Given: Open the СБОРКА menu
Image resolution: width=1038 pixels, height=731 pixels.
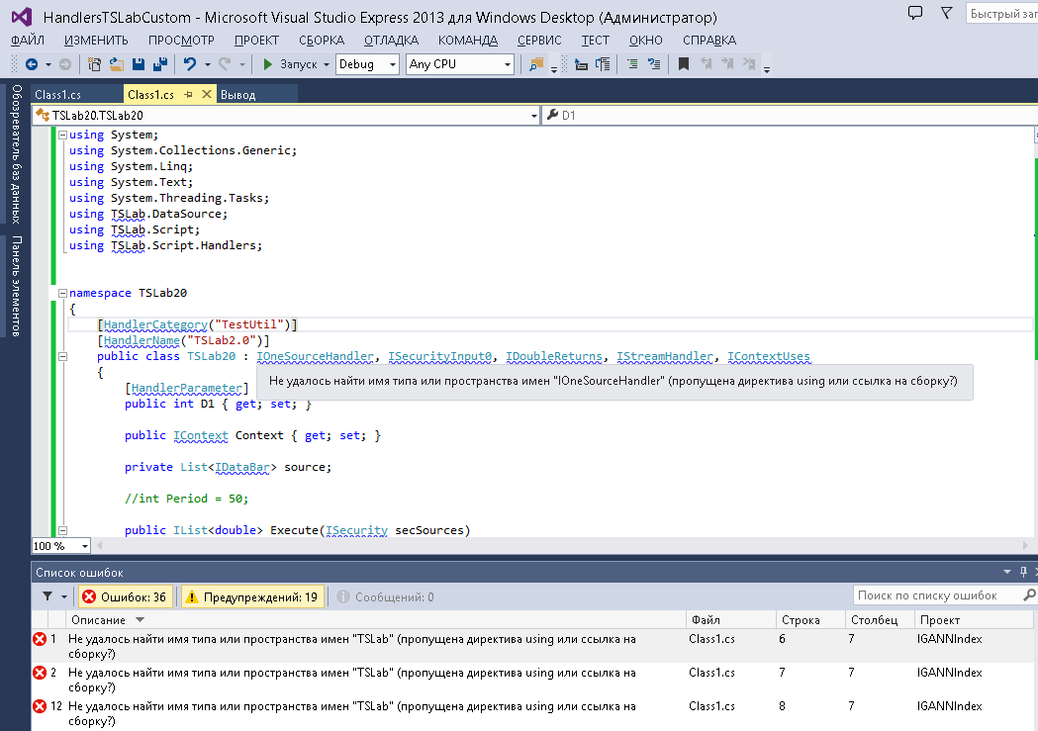Looking at the screenshot, I should (x=322, y=40).
